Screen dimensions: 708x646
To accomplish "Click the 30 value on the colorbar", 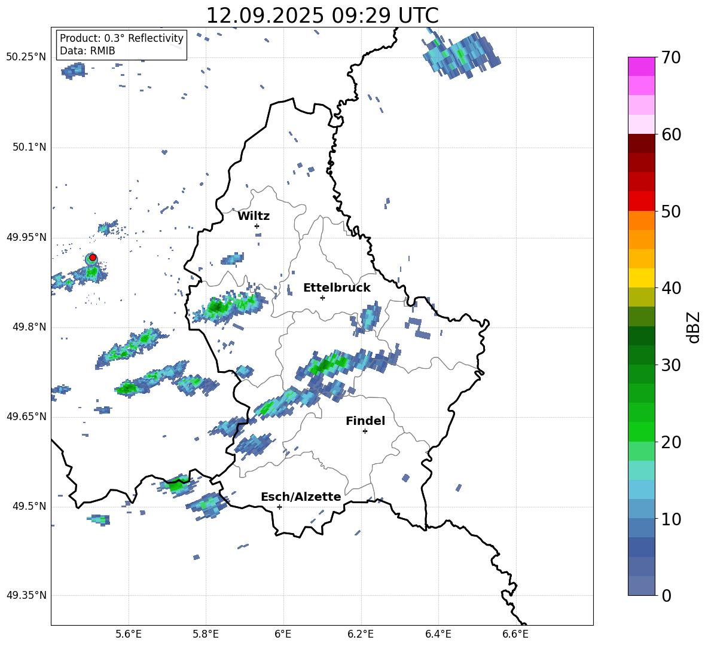I will (x=671, y=365).
